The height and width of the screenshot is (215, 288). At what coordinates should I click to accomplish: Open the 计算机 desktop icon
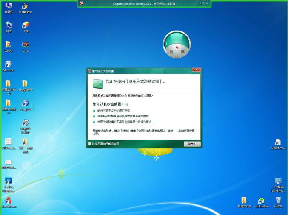pyautogui.click(x=9, y=8)
